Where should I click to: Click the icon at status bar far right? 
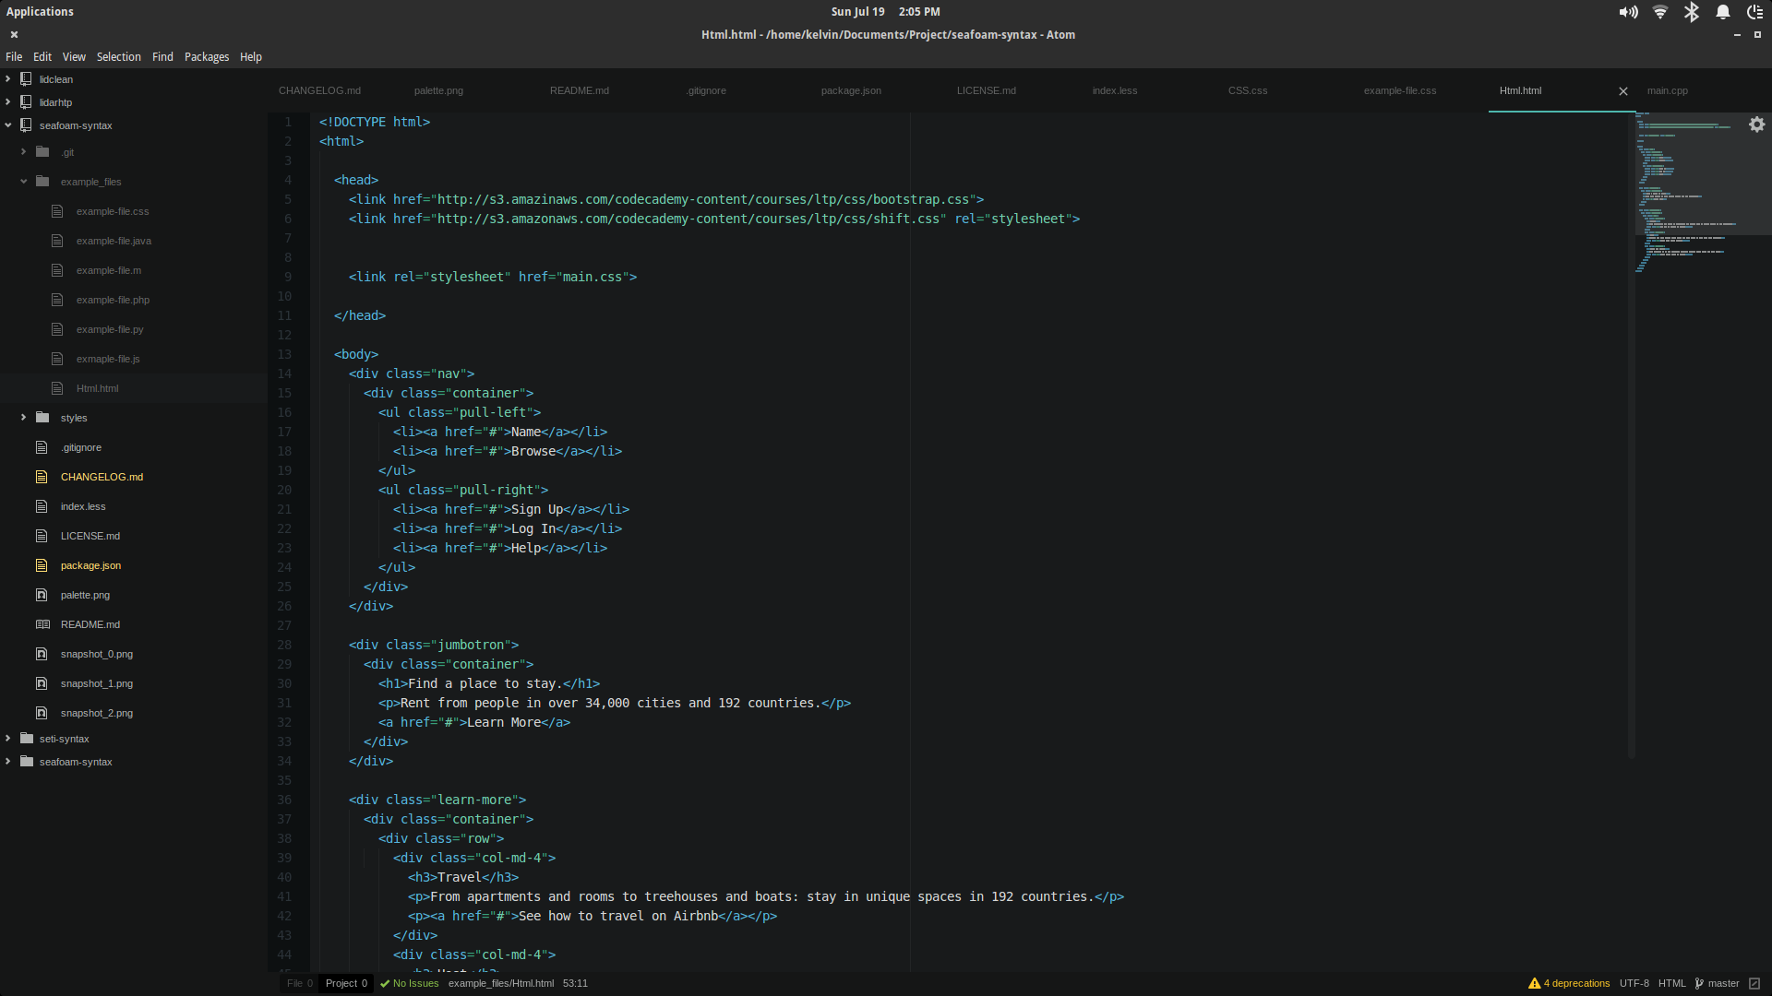[x=1754, y=983]
